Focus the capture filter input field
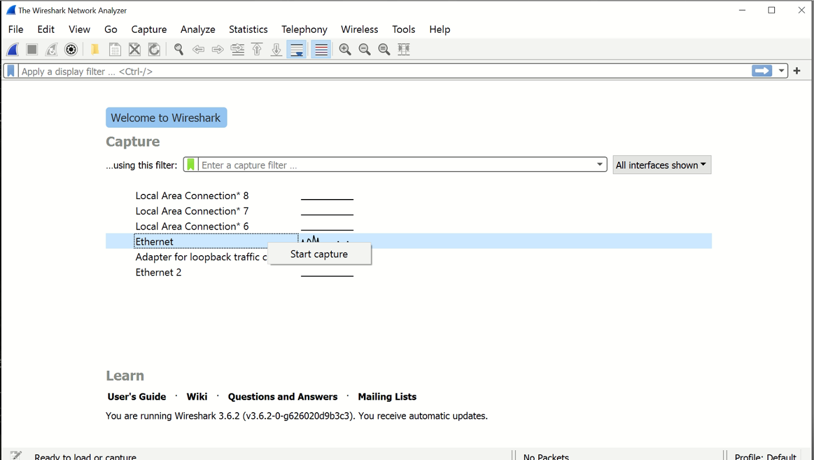The width and height of the screenshot is (814, 460). point(397,165)
